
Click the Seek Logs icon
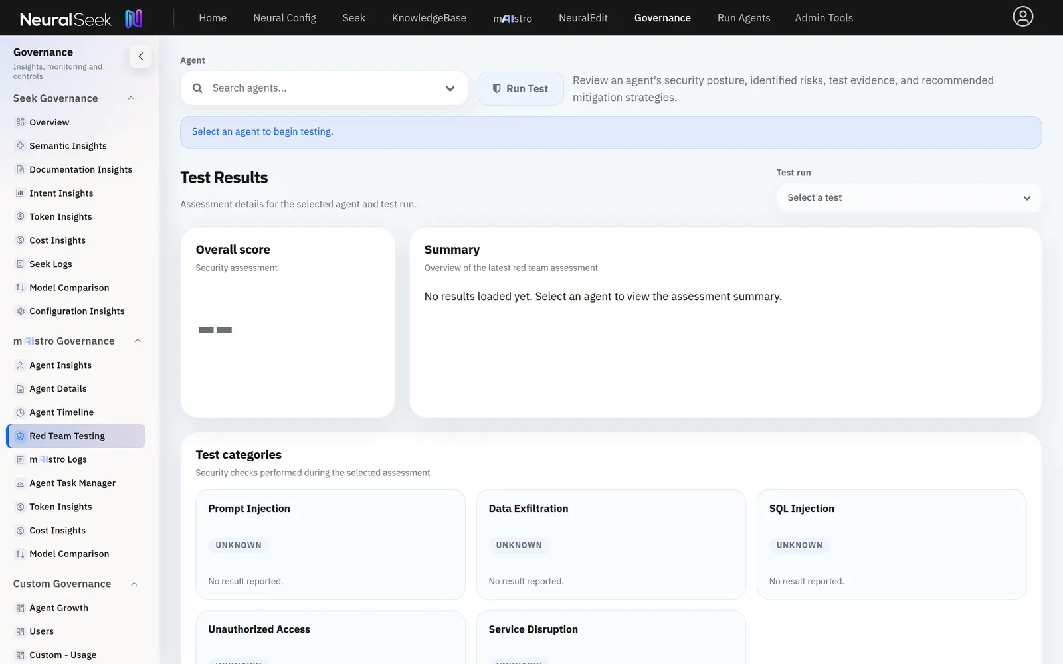pyautogui.click(x=20, y=264)
